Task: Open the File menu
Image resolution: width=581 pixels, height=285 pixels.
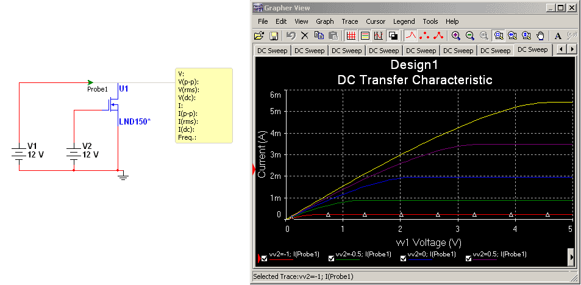Action: [263, 21]
